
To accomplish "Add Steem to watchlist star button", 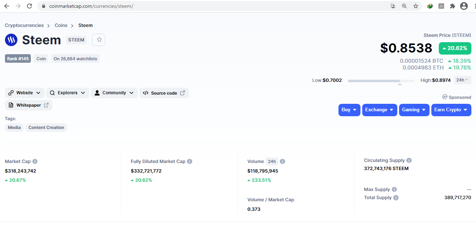I will pos(99,40).
